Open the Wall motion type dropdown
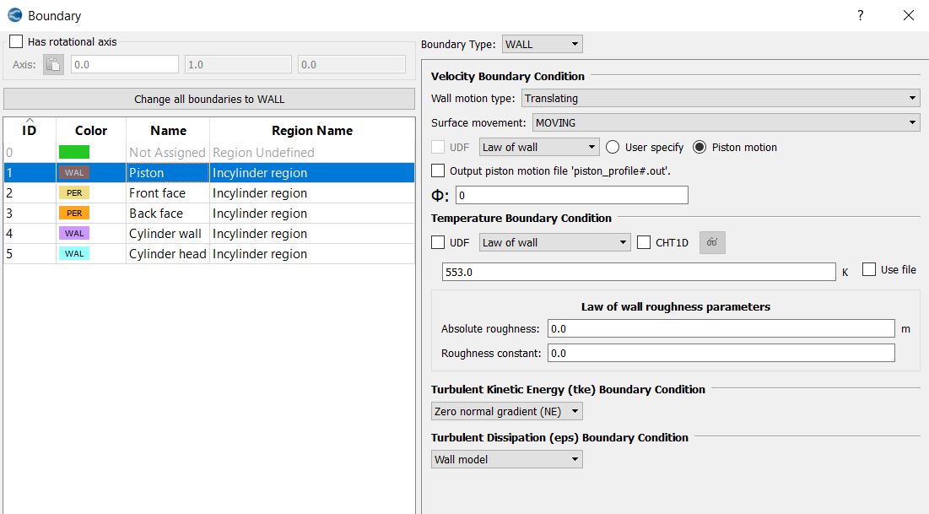The image size is (929, 514). (721, 99)
